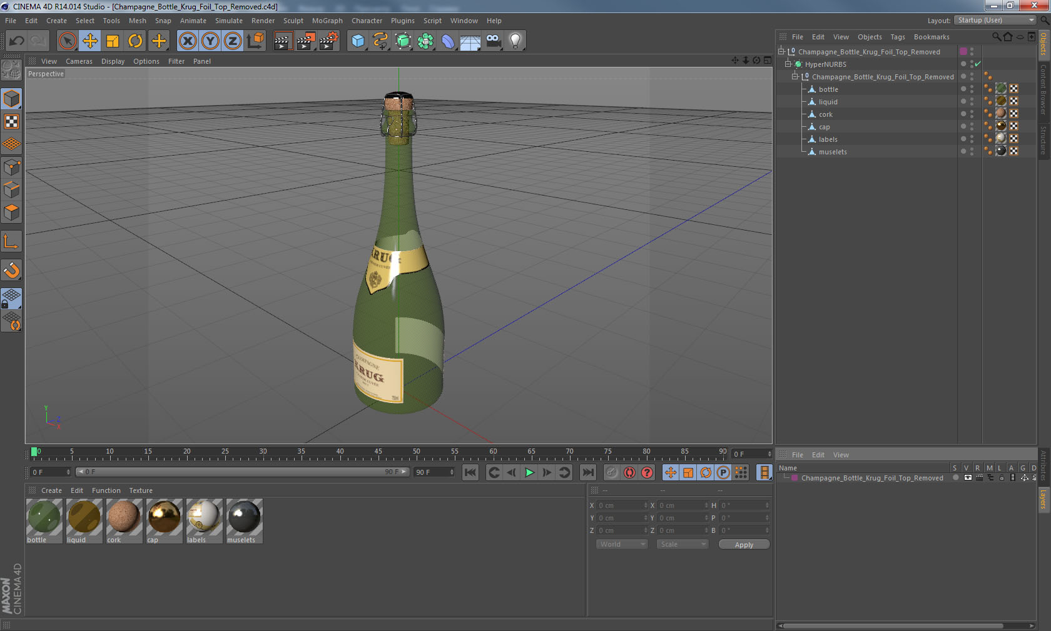Toggle visibility dots for cork object
1051x631 pixels.
(x=972, y=114)
